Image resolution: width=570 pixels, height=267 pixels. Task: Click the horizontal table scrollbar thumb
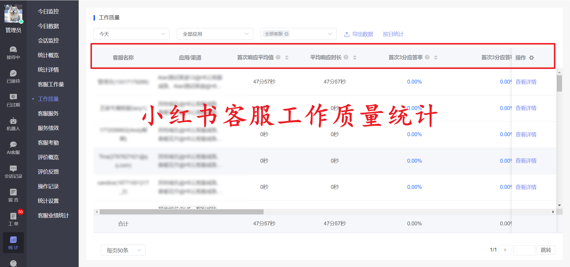[x=182, y=212]
